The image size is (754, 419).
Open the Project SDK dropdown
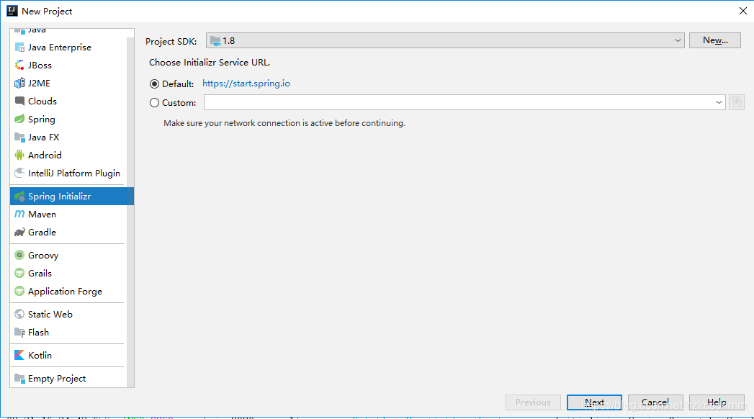(x=445, y=41)
